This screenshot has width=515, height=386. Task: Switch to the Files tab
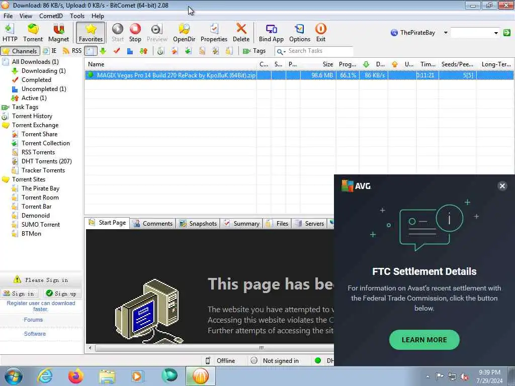(x=277, y=224)
